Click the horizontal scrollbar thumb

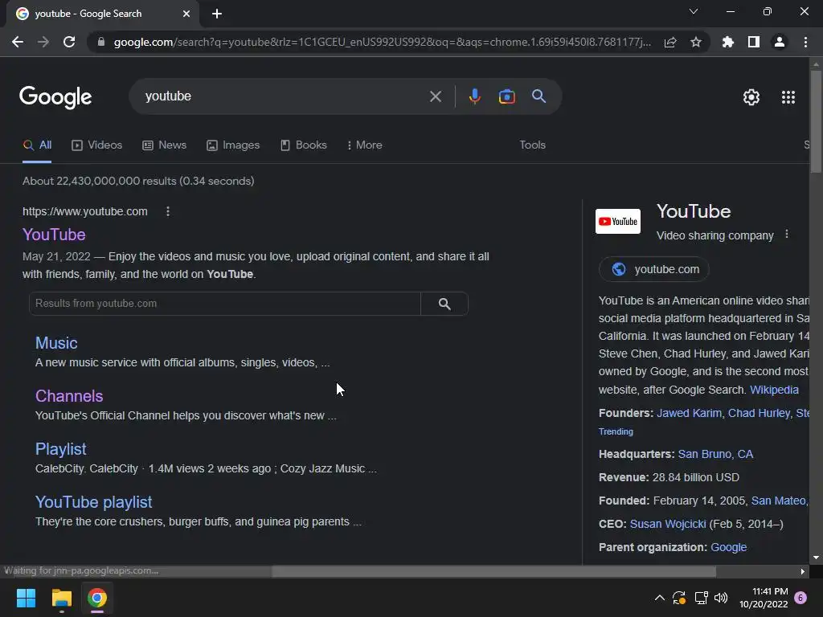494,571
